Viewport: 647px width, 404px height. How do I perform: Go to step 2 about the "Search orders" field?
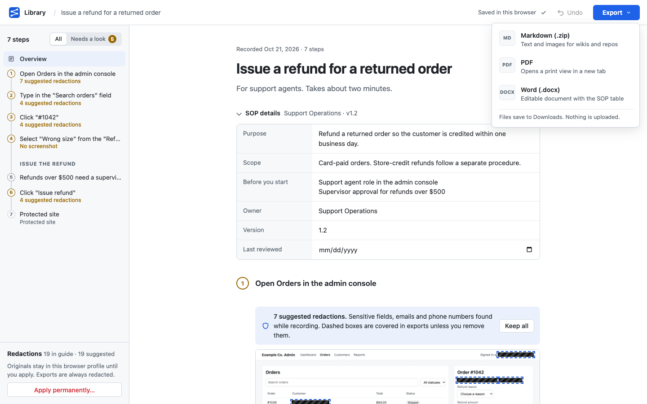point(64,99)
